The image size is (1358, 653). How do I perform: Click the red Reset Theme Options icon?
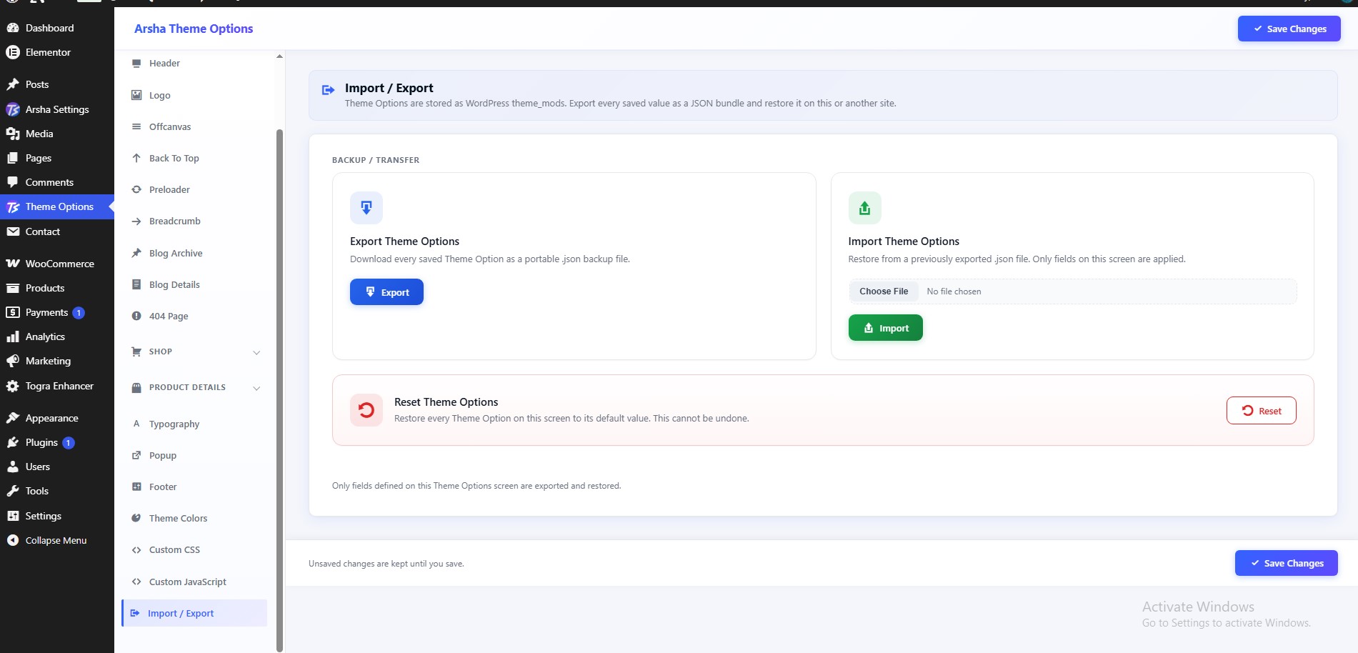(366, 410)
